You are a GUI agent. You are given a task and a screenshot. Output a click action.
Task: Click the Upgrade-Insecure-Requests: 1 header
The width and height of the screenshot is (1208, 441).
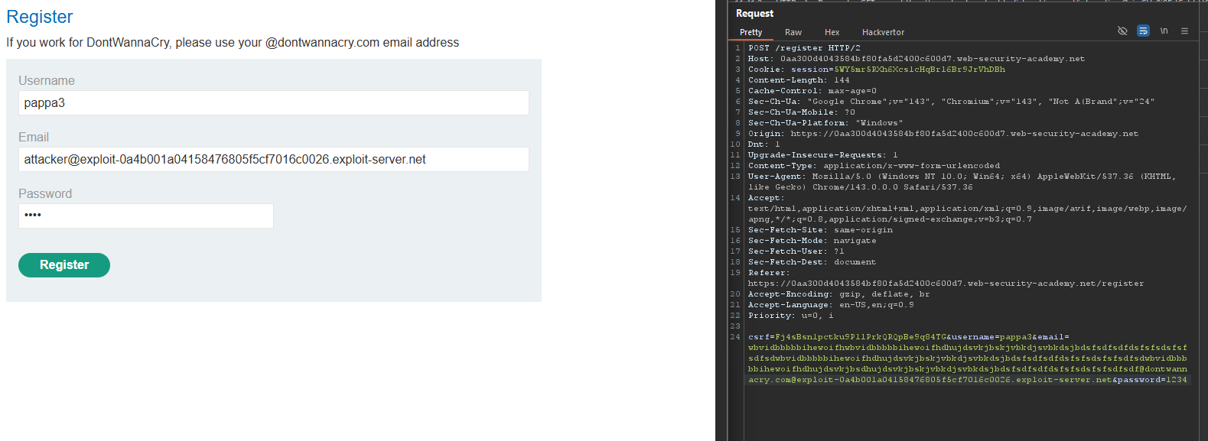[823, 155]
